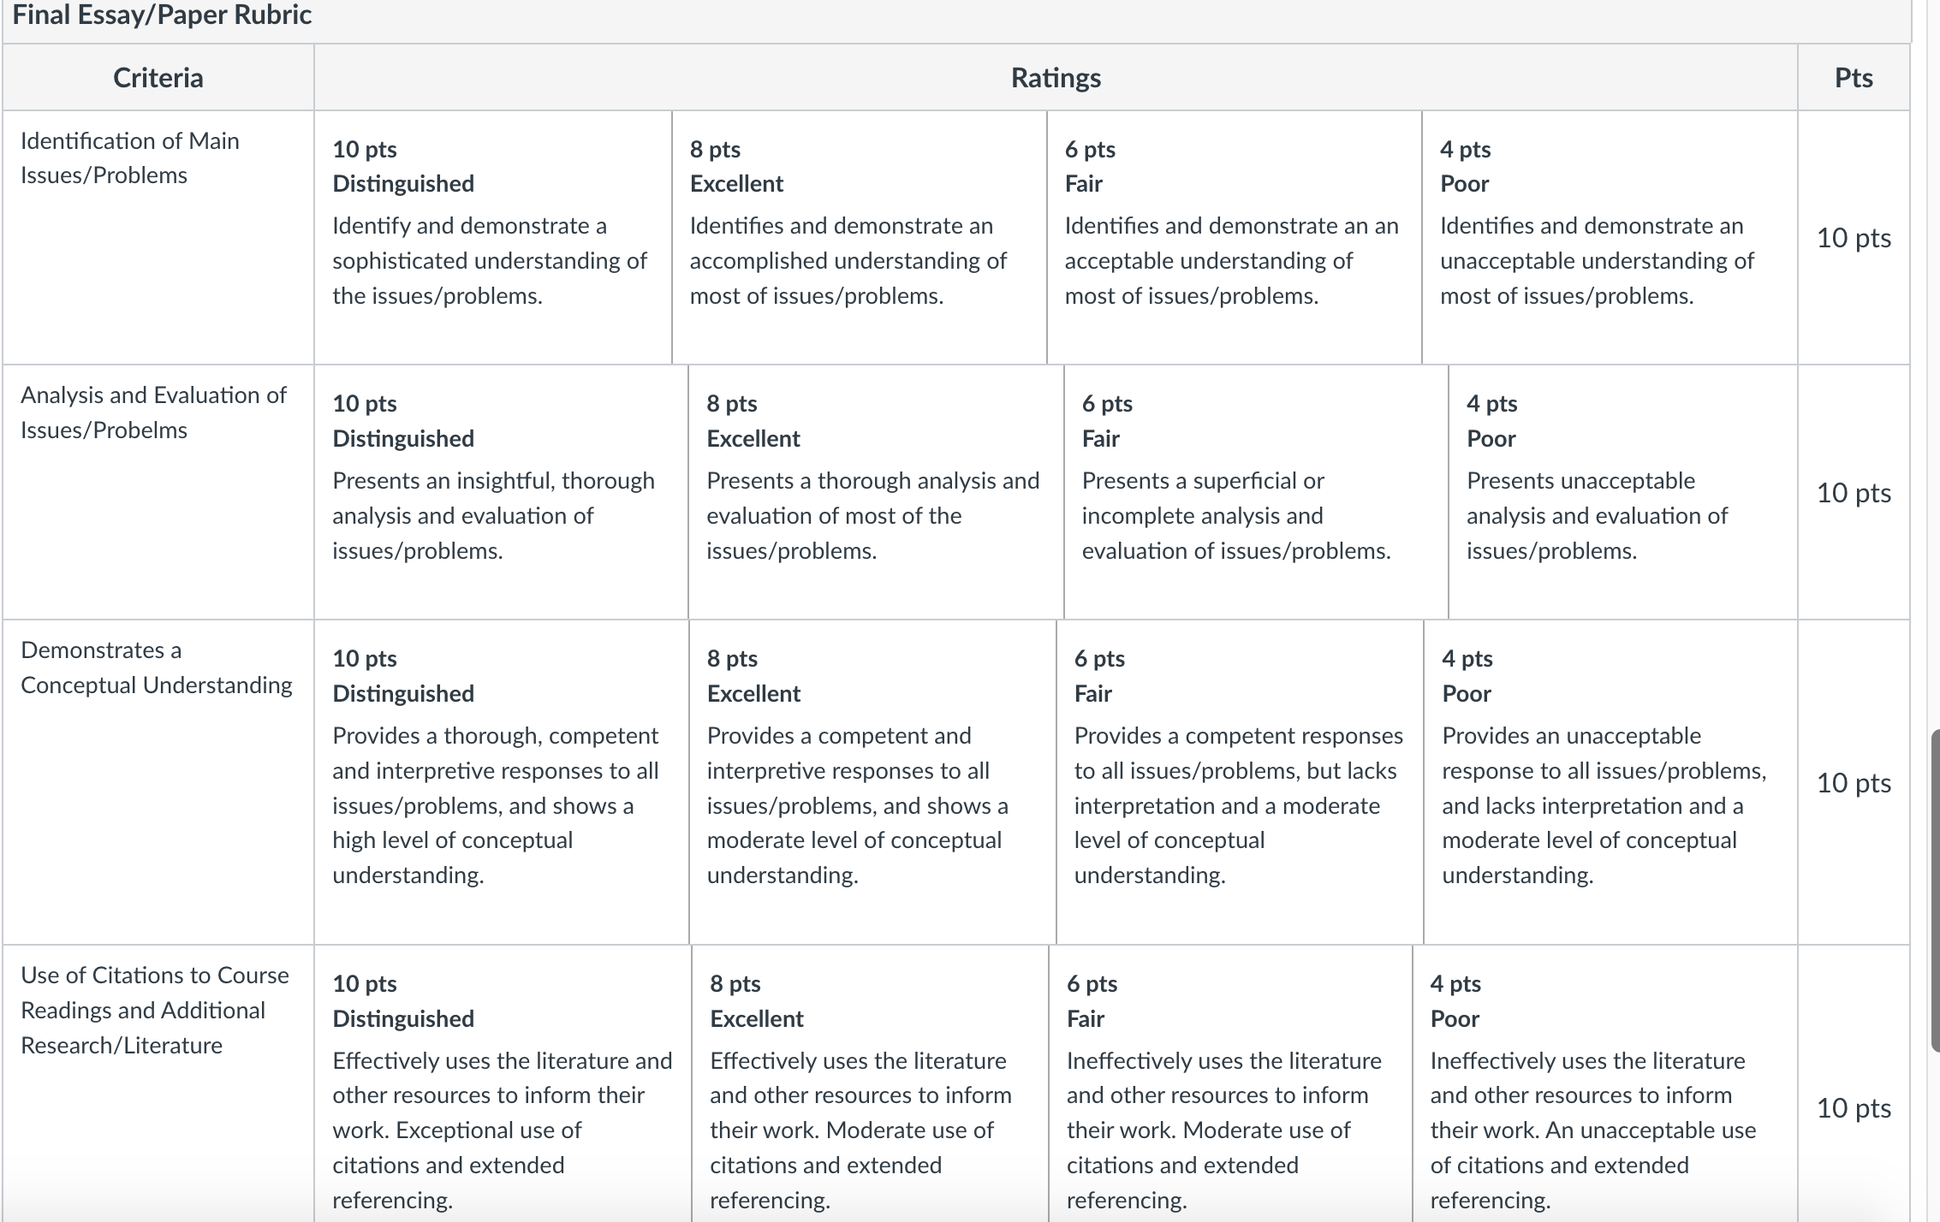The height and width of the screenshot is (1222, 1940).
Task: Click the Final Essay/Paper Rubric title
Action: click(162, 15)
